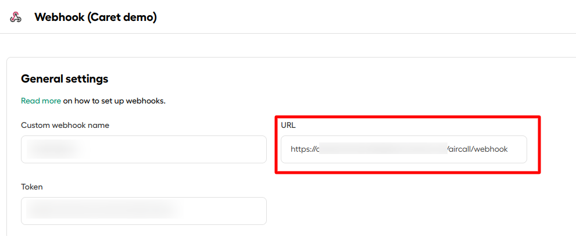Click the webhook logo icon in header

click(16, 17)
